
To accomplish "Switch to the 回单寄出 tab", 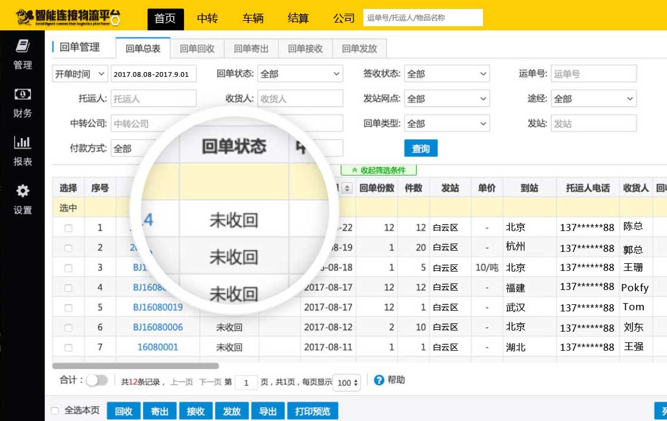I will [x=251, y=49].
